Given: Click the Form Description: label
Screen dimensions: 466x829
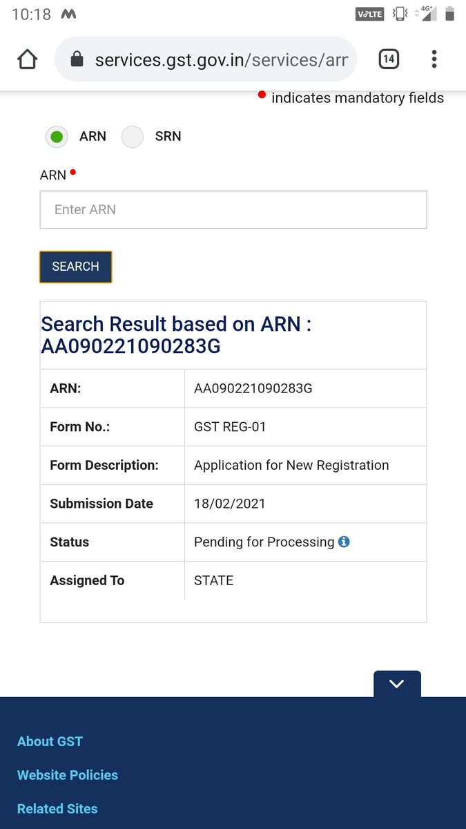Looking at the screenshot, I should tap(104, 466).
